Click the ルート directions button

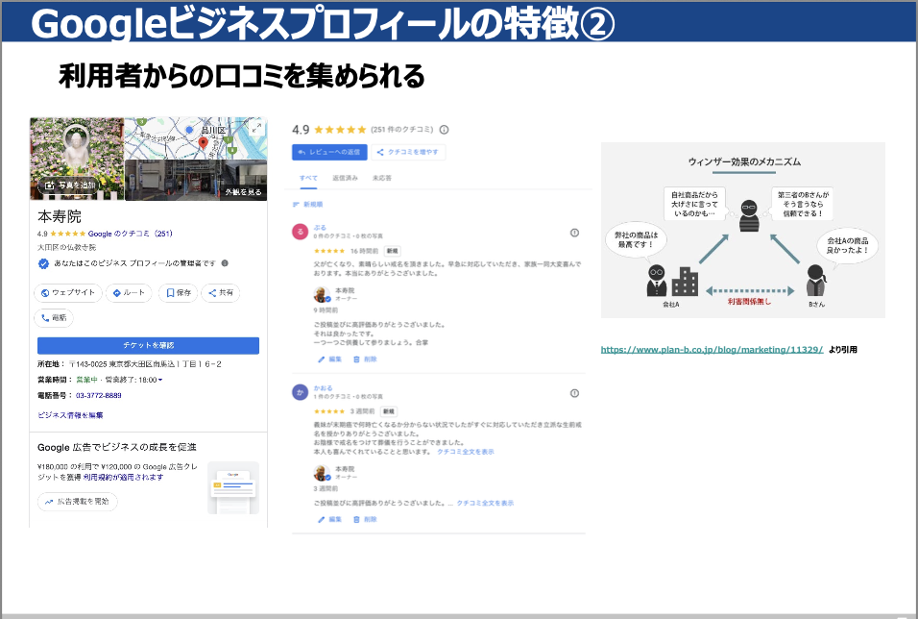point(129,292)
